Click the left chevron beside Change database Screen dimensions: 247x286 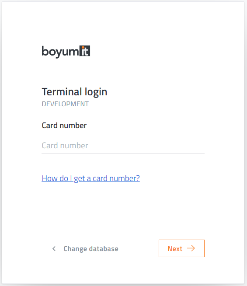pyautogui.click(x=54, y=248)
